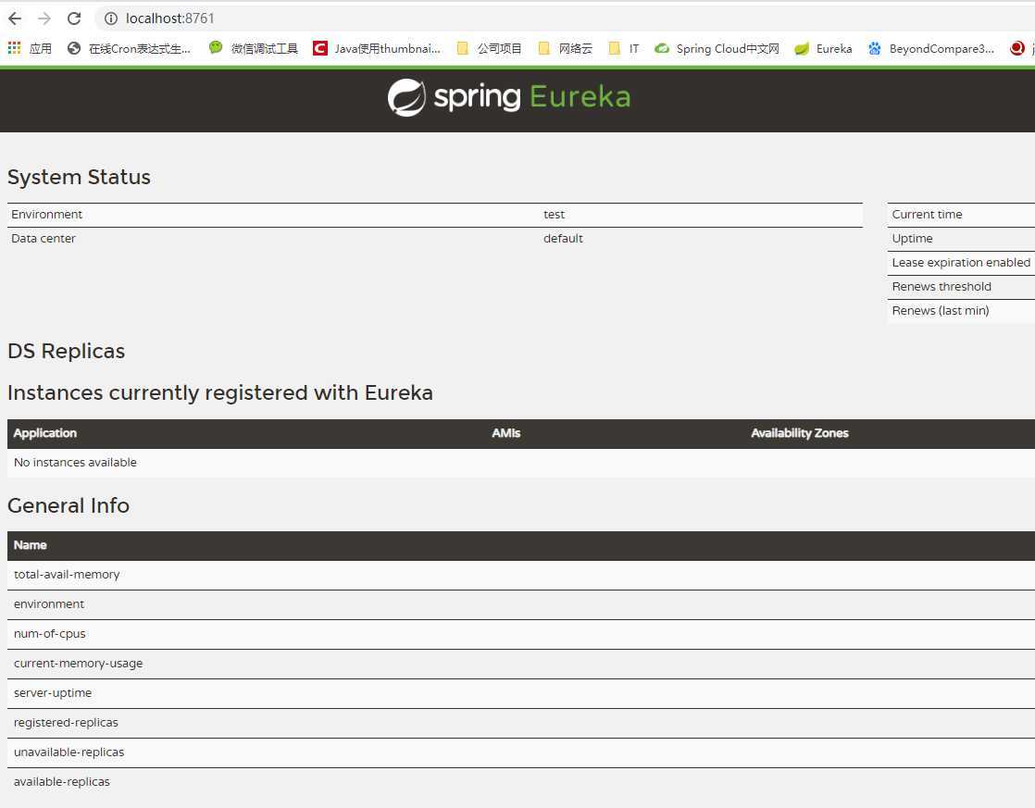Screen dimensions: 1035x808
Task: Click the registered-replicas row
Action: coord(521,723)
